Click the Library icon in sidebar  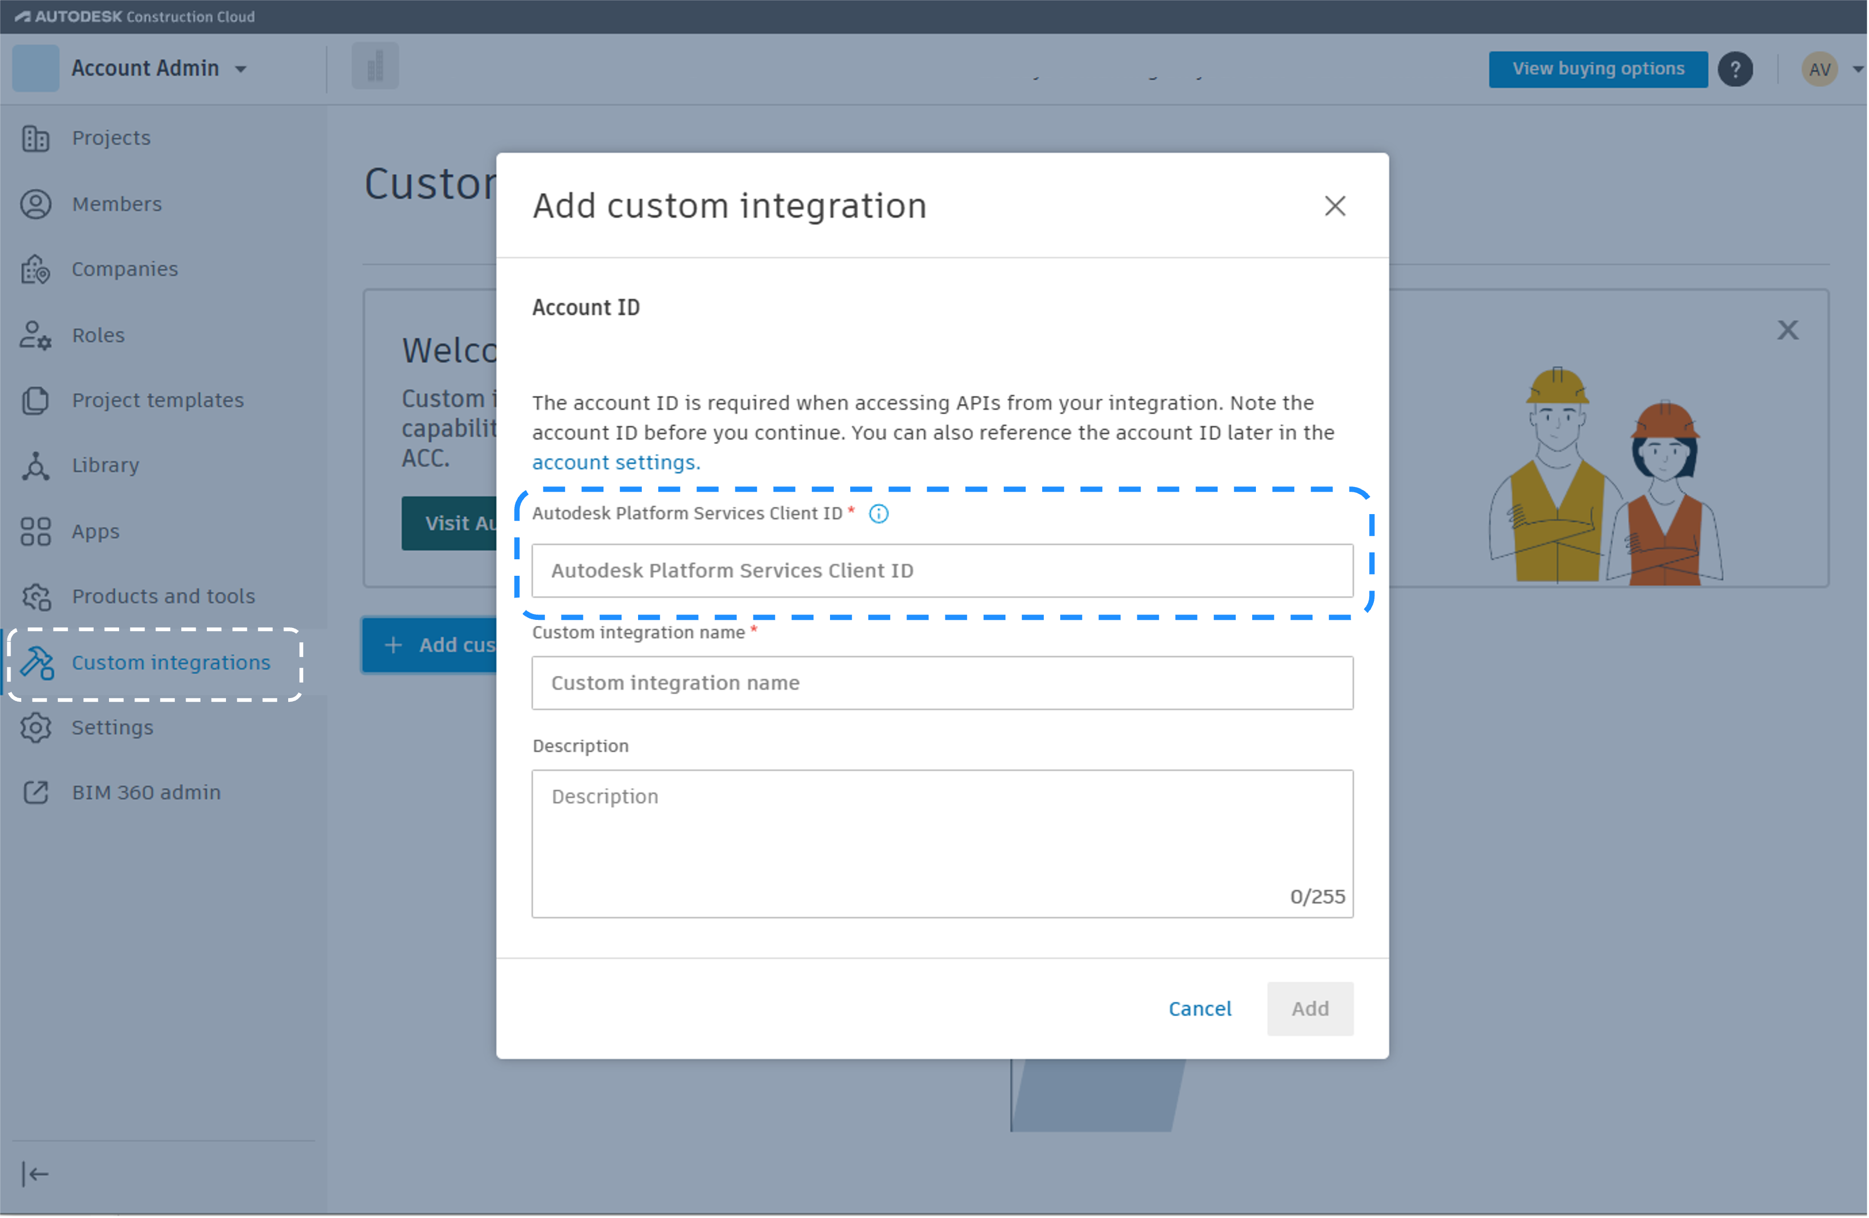click(x=35, y=466)
